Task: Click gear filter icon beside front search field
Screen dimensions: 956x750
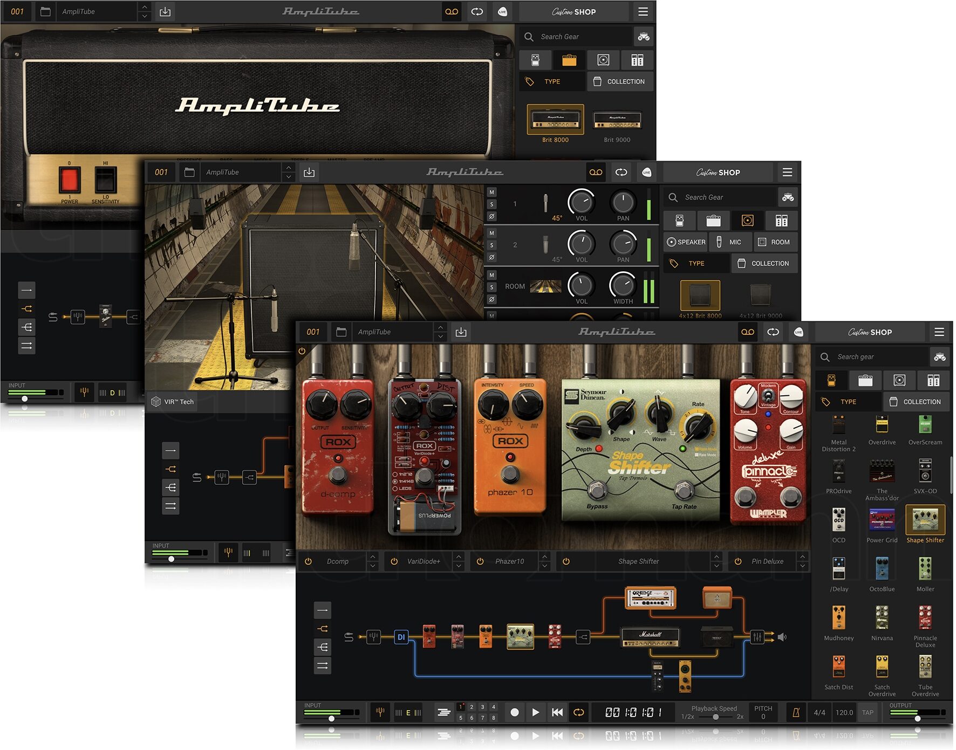Action: tap(940, 356)
